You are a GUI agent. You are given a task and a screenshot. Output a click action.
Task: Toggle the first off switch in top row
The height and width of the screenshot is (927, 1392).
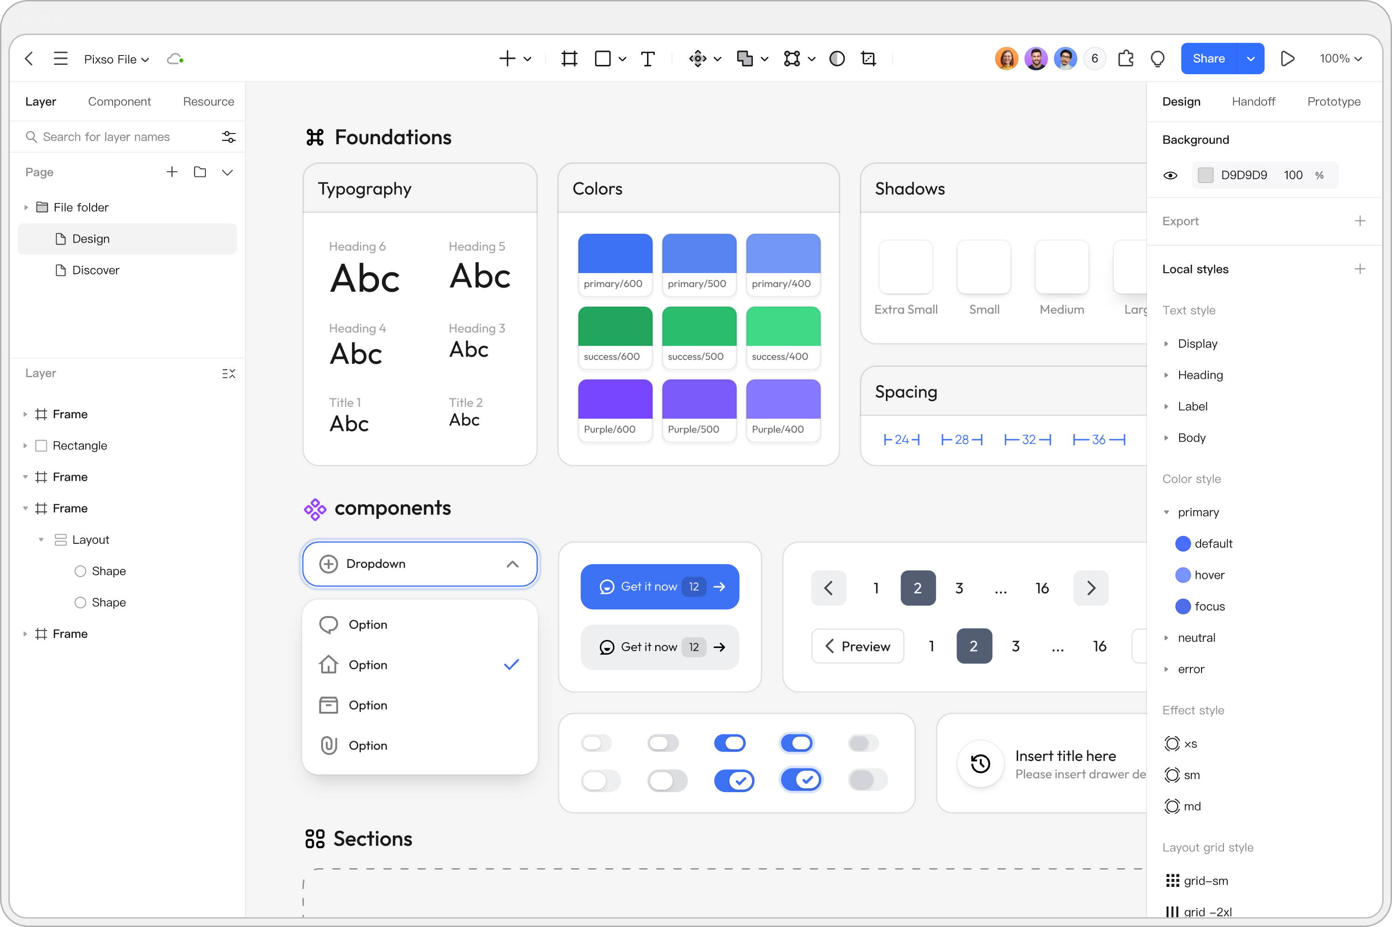[x=597, y=743]
